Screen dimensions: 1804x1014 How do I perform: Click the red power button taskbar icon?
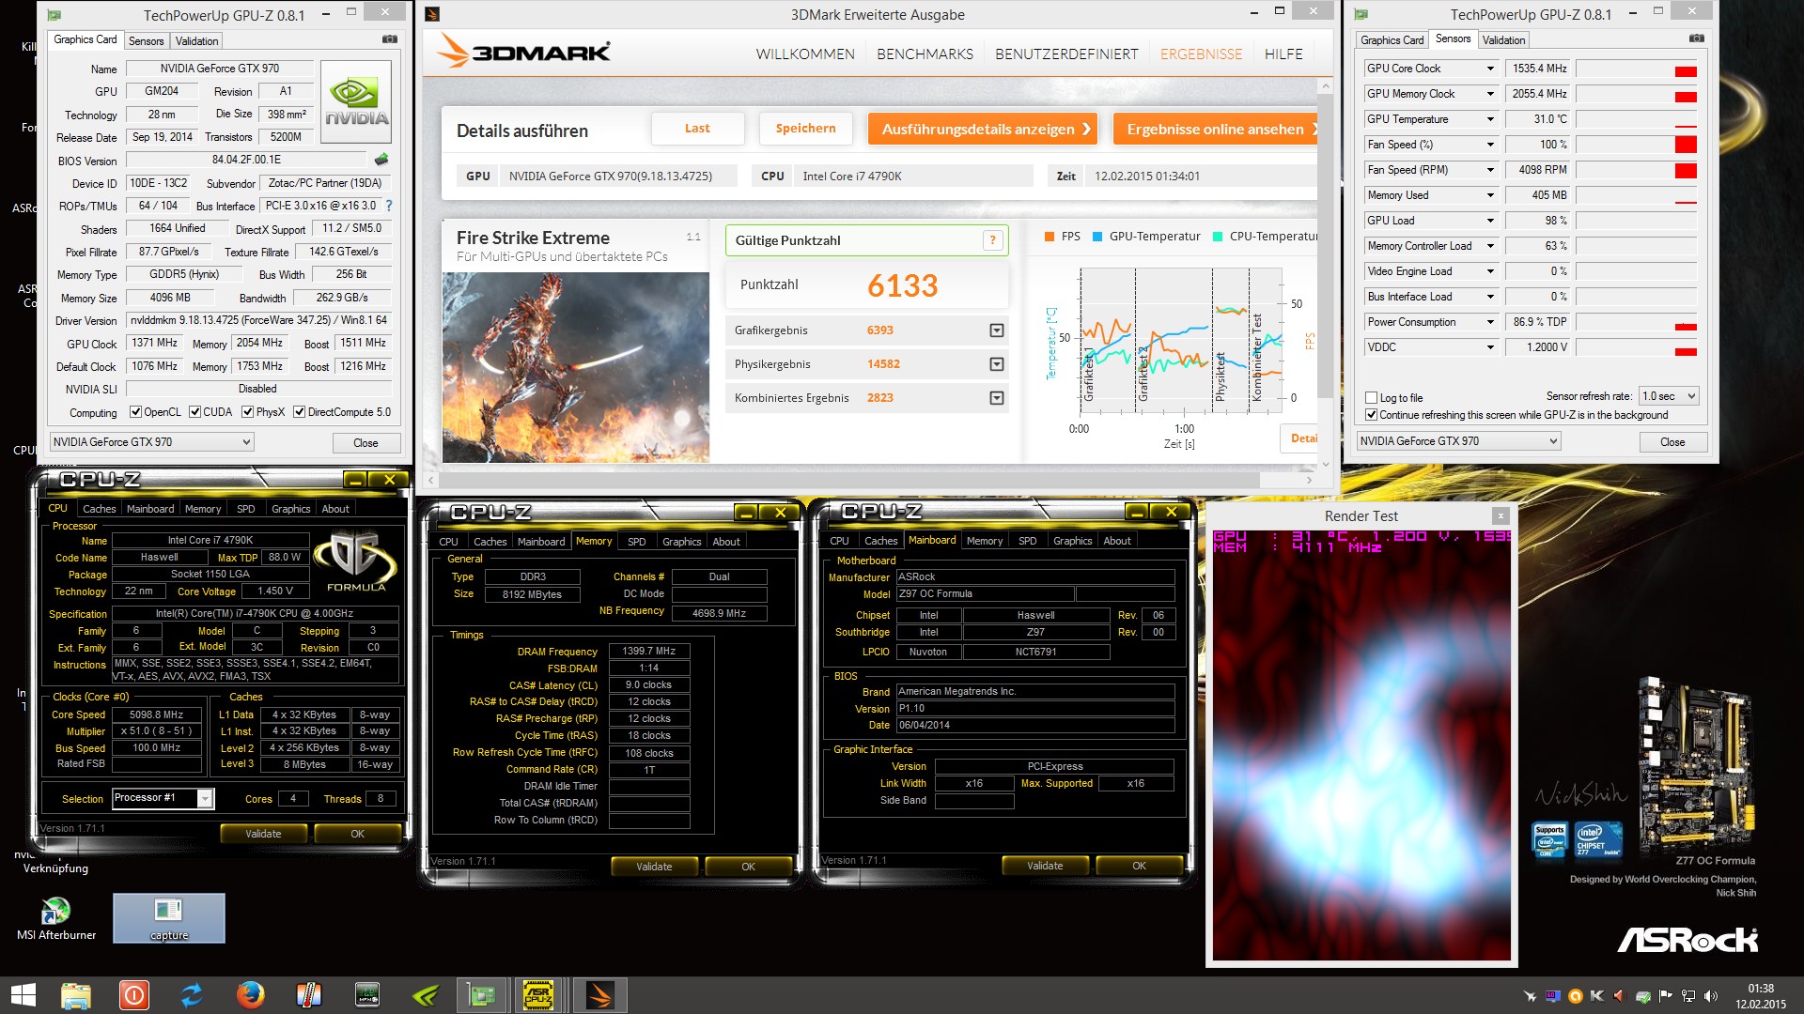tap(134, 995)
